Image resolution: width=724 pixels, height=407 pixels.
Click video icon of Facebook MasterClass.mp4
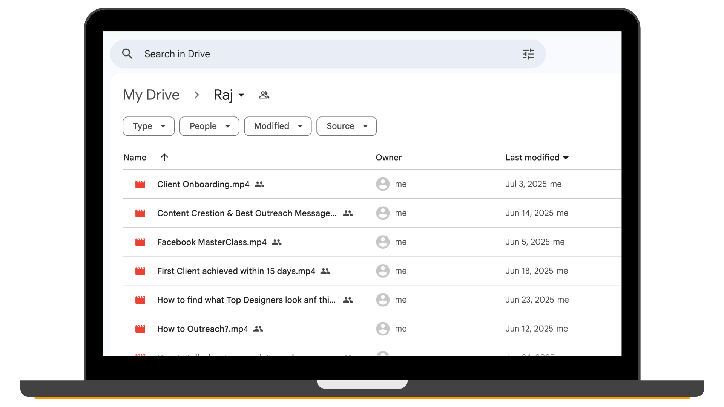[140, 242]
